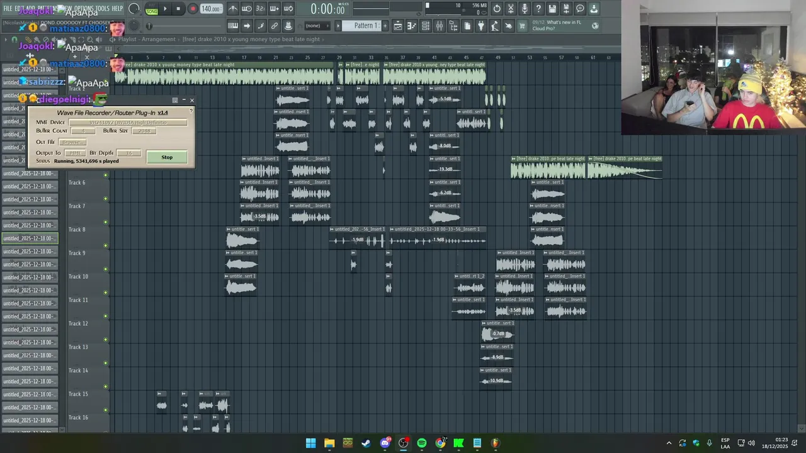Click the tempo tapper icon
This screenshot has width=806, height=453.
495,26
